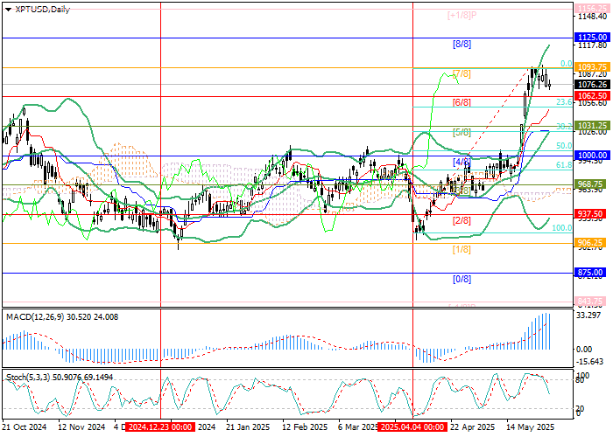The height and width of the screenshot is (437, 613).
Task: Click the 906.25 orange price label
Action: pos(592,243)
